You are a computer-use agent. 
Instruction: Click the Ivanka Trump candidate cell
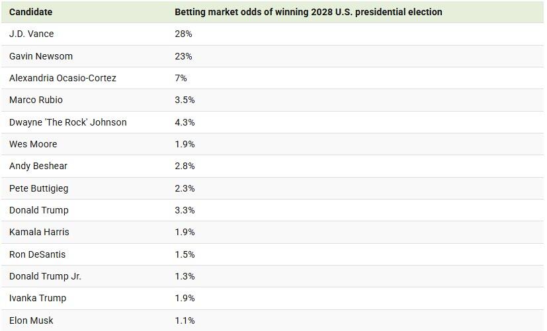click(38, 298)
